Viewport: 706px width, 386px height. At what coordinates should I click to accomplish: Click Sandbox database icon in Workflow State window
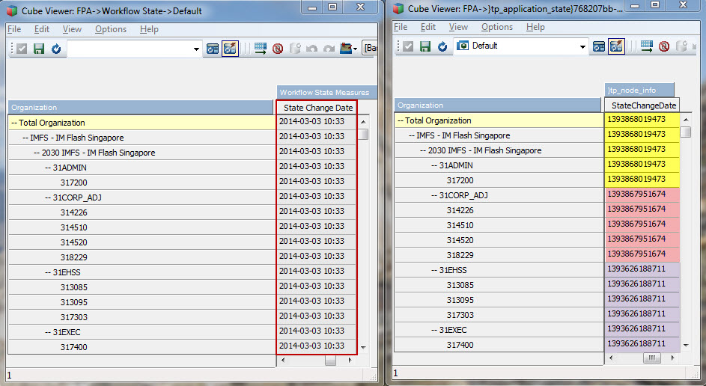click(x=294, y=49)
